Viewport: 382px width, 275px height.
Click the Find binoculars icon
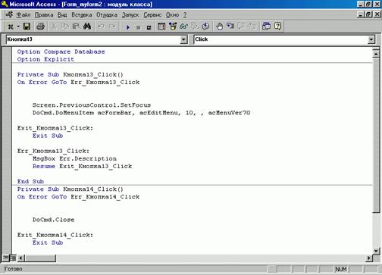[87, 27]
